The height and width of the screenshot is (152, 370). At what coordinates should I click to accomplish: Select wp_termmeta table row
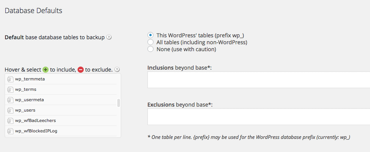[x=61, y=79]
